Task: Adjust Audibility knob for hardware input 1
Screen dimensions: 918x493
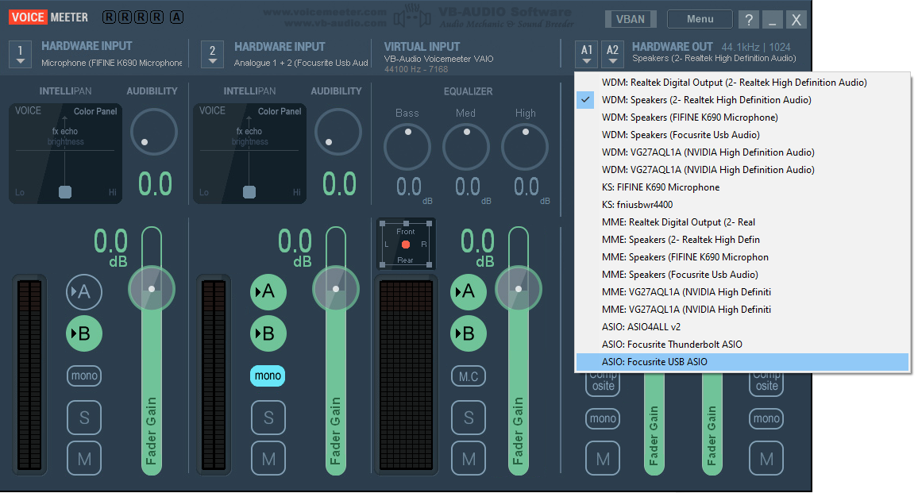Action: [x=153, y=132]
